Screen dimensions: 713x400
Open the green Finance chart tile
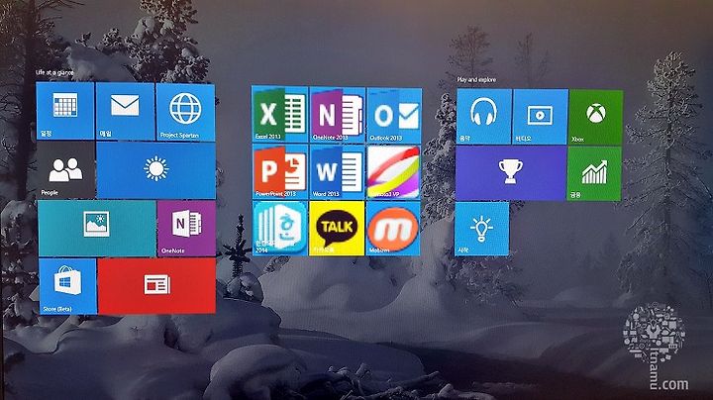click(594, 173)
